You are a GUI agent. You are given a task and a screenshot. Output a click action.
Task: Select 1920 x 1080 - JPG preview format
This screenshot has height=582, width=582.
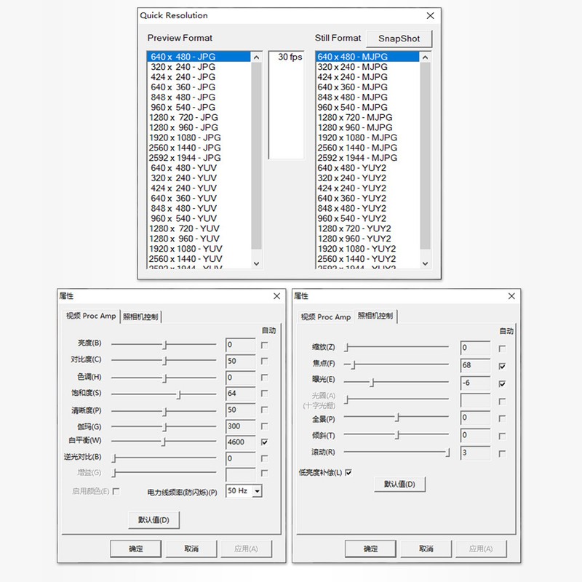185,137
